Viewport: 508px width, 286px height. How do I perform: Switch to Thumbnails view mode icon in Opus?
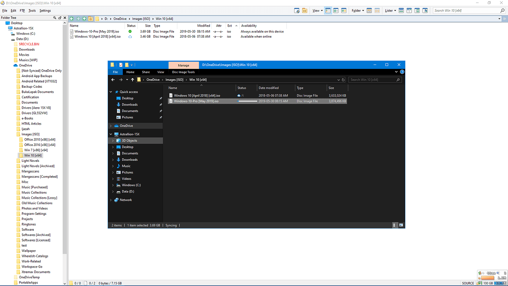click(344, 11)
